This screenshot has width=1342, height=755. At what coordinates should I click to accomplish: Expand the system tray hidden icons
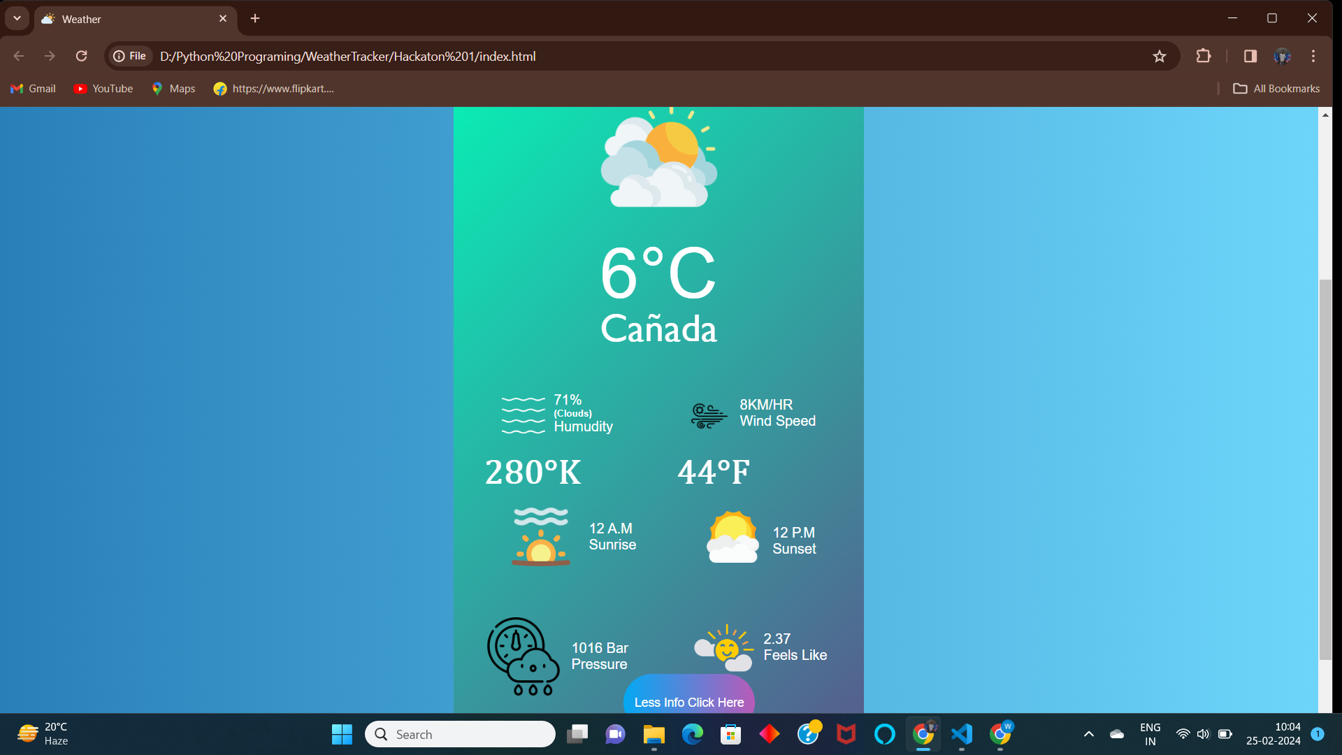coord(1088,734)
